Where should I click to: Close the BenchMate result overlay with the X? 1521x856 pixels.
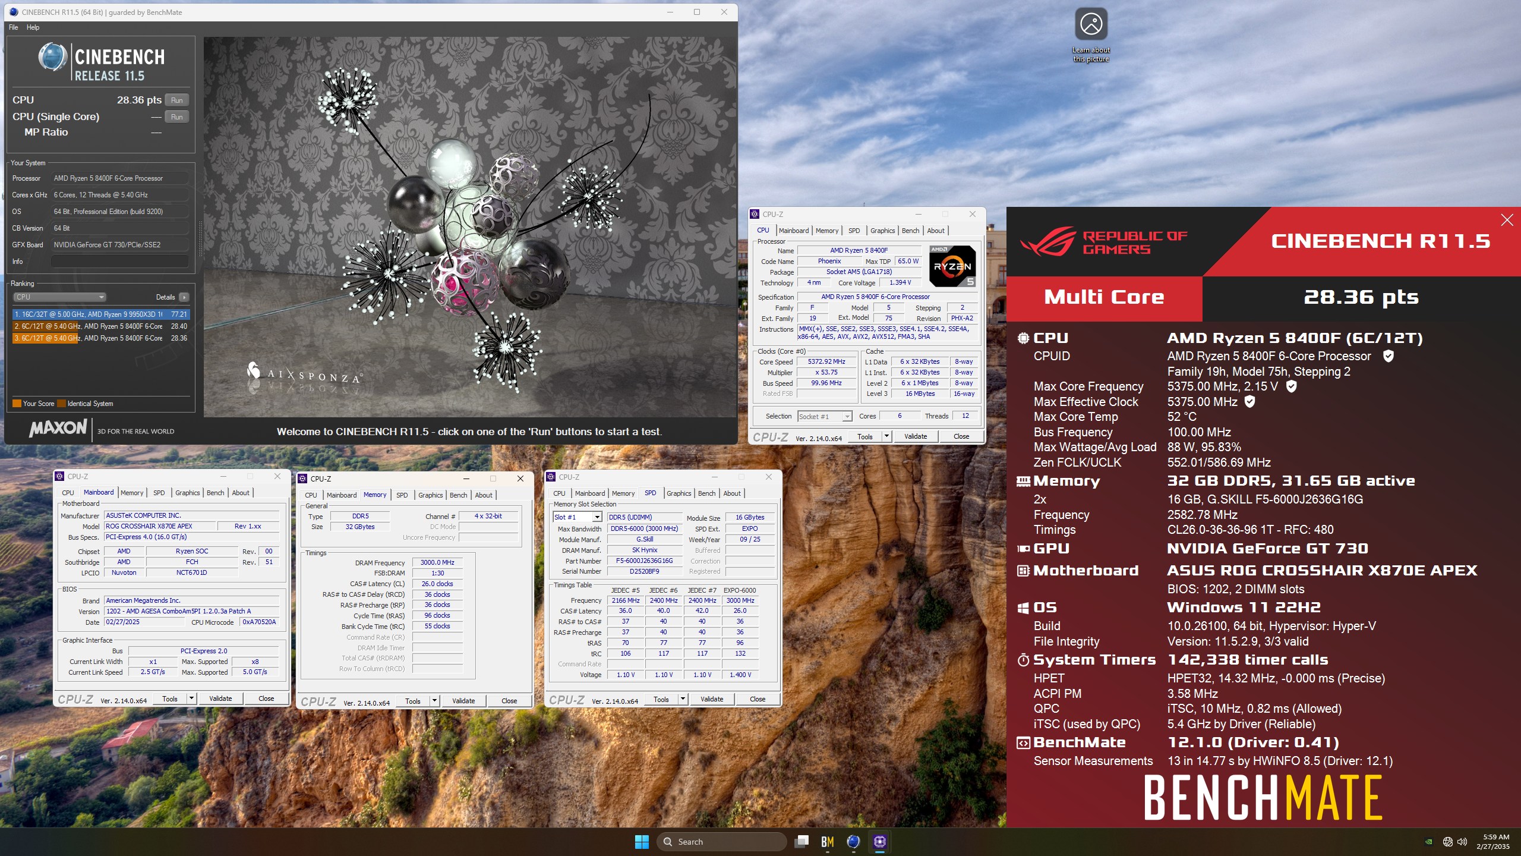point(1507,220)
